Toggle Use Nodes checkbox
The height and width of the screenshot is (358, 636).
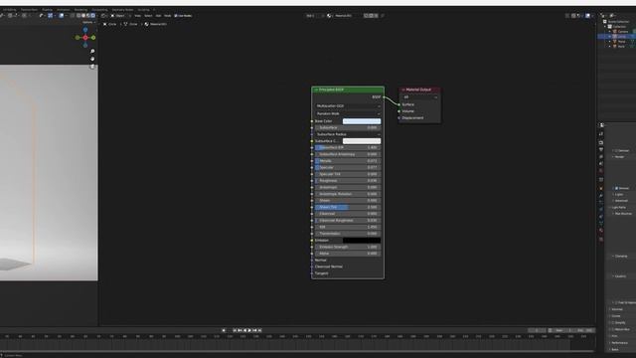[x=176, y=16]
